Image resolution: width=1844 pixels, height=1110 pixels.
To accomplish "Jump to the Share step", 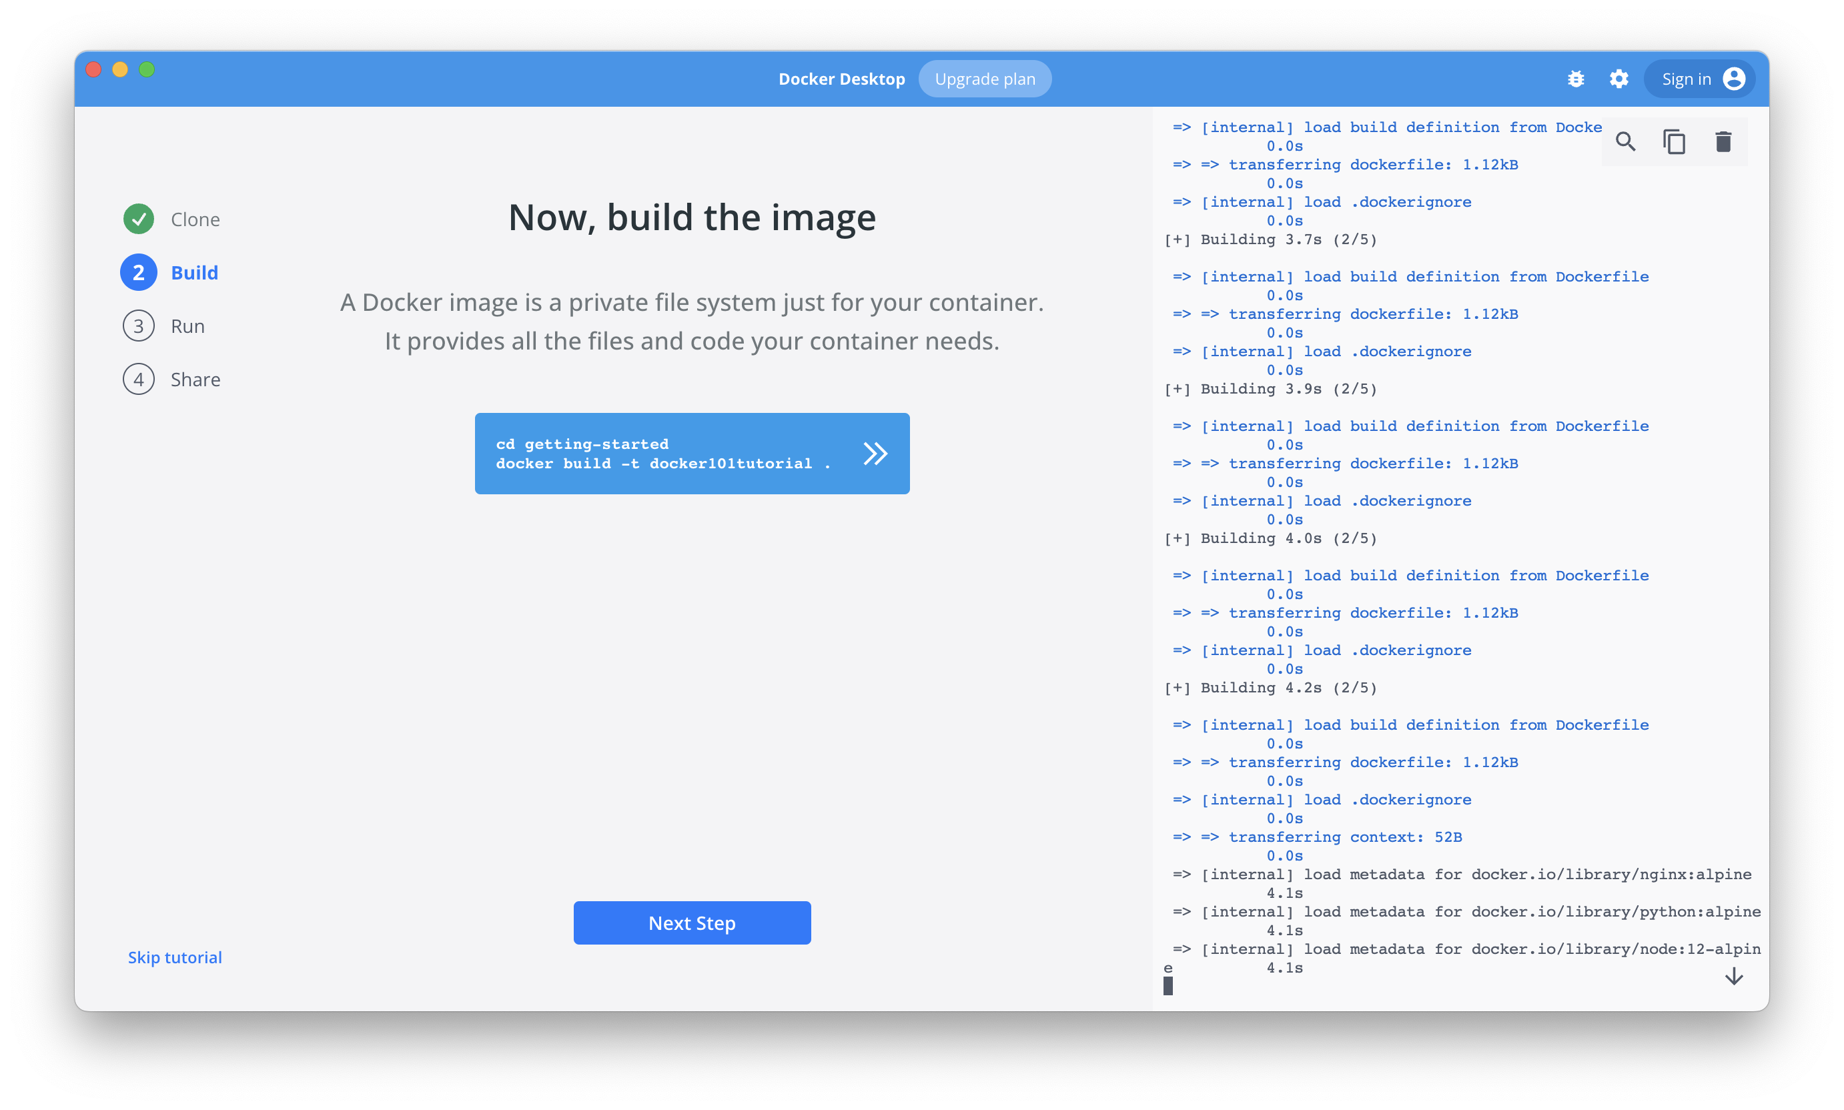I will tap(195, 379).
